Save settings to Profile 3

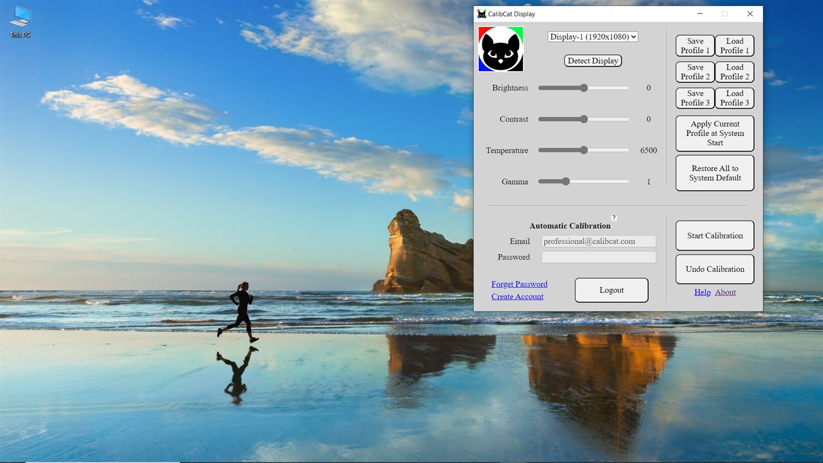[694, 98]
